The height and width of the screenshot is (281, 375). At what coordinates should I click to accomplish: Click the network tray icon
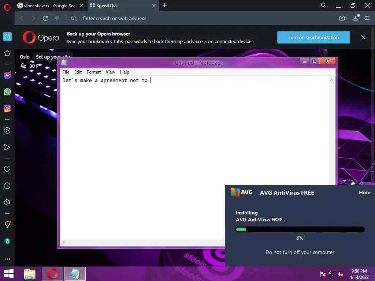[332, 274]
